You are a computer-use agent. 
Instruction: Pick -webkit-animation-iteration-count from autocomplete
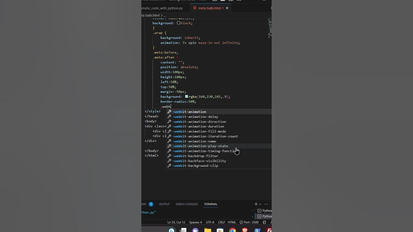click(x=219, y=136)
